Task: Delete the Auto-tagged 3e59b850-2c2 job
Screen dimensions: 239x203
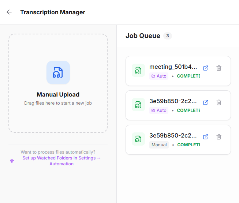Action: (219, 102)
